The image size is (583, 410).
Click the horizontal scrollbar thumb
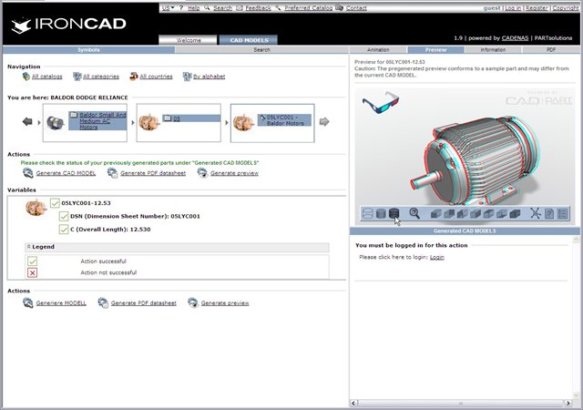pos(461,404)
